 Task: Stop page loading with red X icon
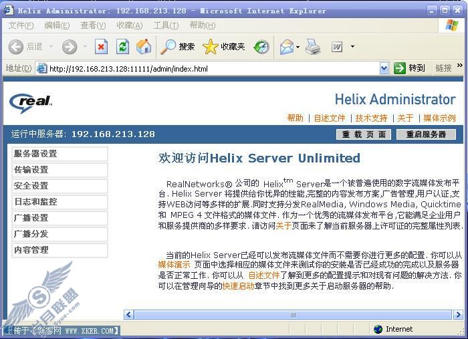(x=101, y=47)
